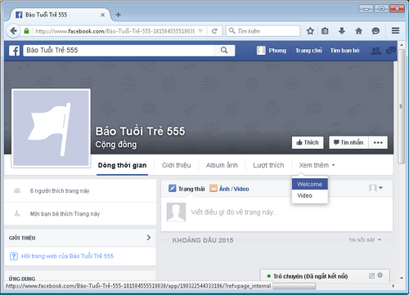The image size is (409, 295).
Task: Open Phong profile link
Action: click(277, 51)
